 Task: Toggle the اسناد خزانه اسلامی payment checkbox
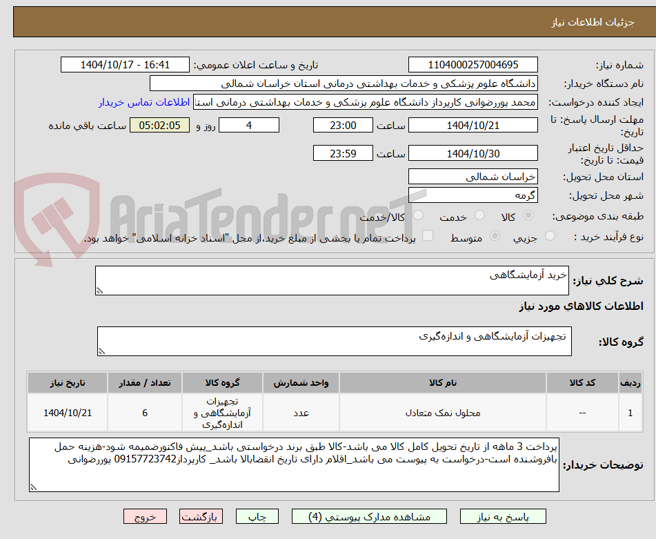pyautogui.click(x=428, y=235)
